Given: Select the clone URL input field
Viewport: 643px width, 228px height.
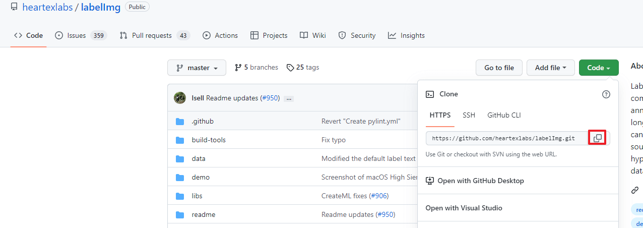Looking at the screenshot, I should (507, 138).
